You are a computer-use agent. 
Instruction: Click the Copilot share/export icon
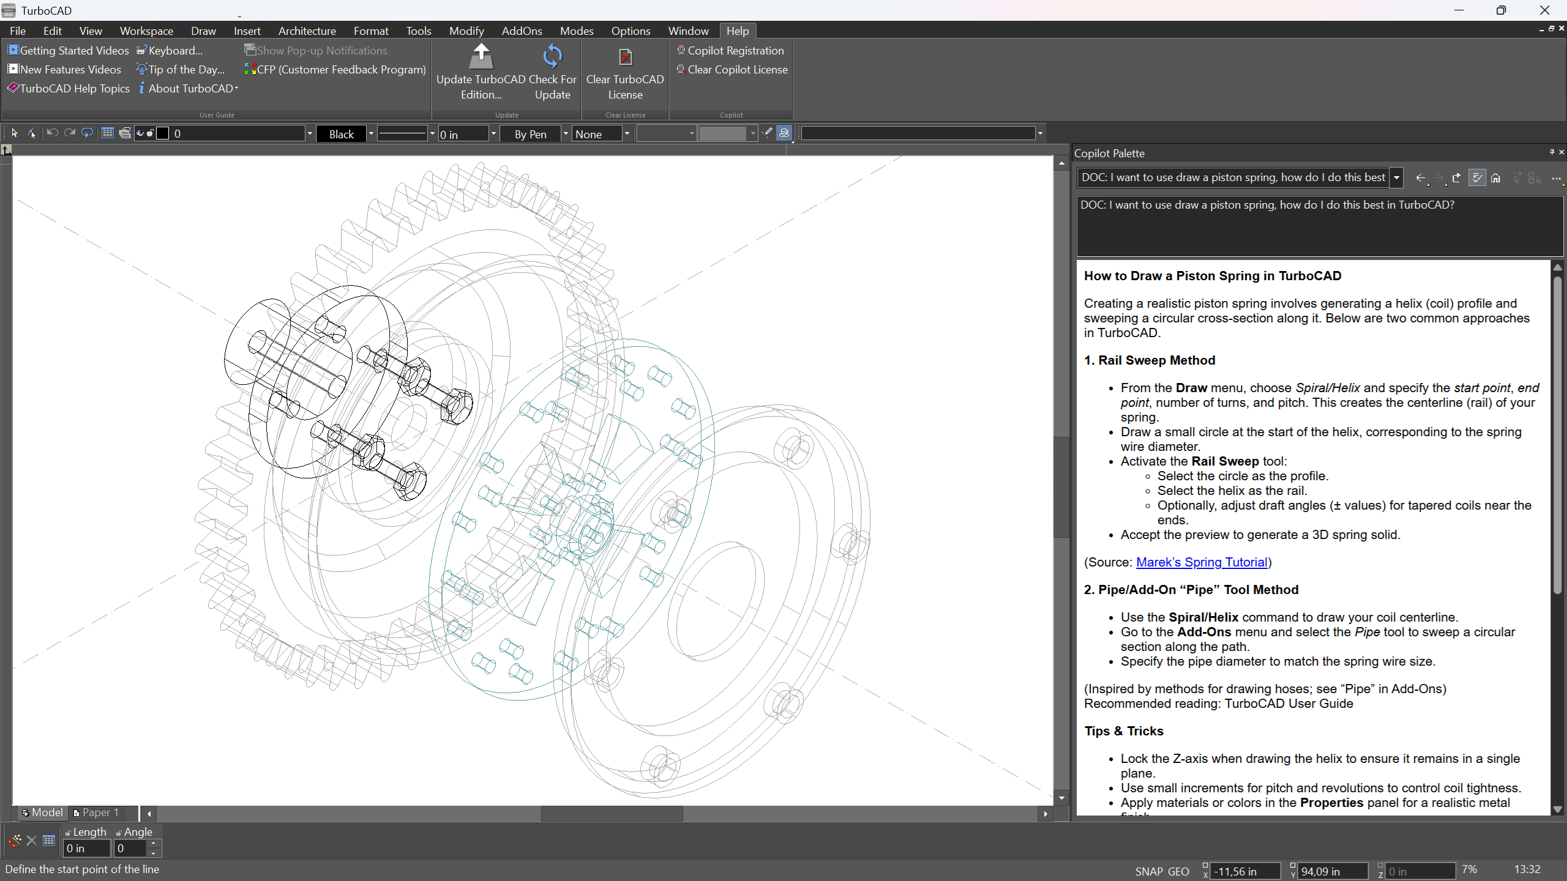1456,178
